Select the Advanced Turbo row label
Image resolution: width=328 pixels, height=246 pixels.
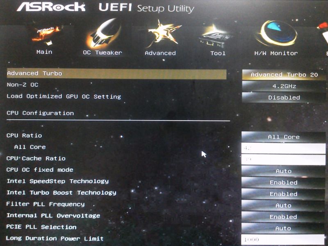point(34,73)
